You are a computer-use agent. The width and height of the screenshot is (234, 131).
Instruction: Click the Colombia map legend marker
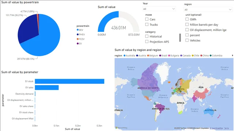(x=211, y=56)
